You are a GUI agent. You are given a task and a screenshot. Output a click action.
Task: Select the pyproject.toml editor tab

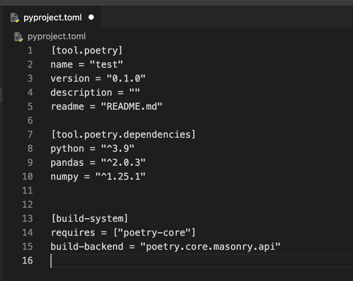(52, 17)
